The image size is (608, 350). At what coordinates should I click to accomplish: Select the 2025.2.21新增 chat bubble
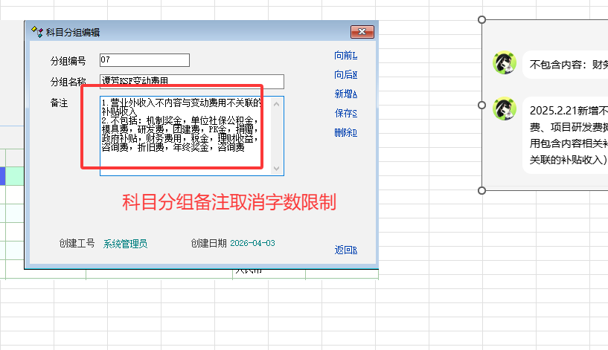[566, 135]
